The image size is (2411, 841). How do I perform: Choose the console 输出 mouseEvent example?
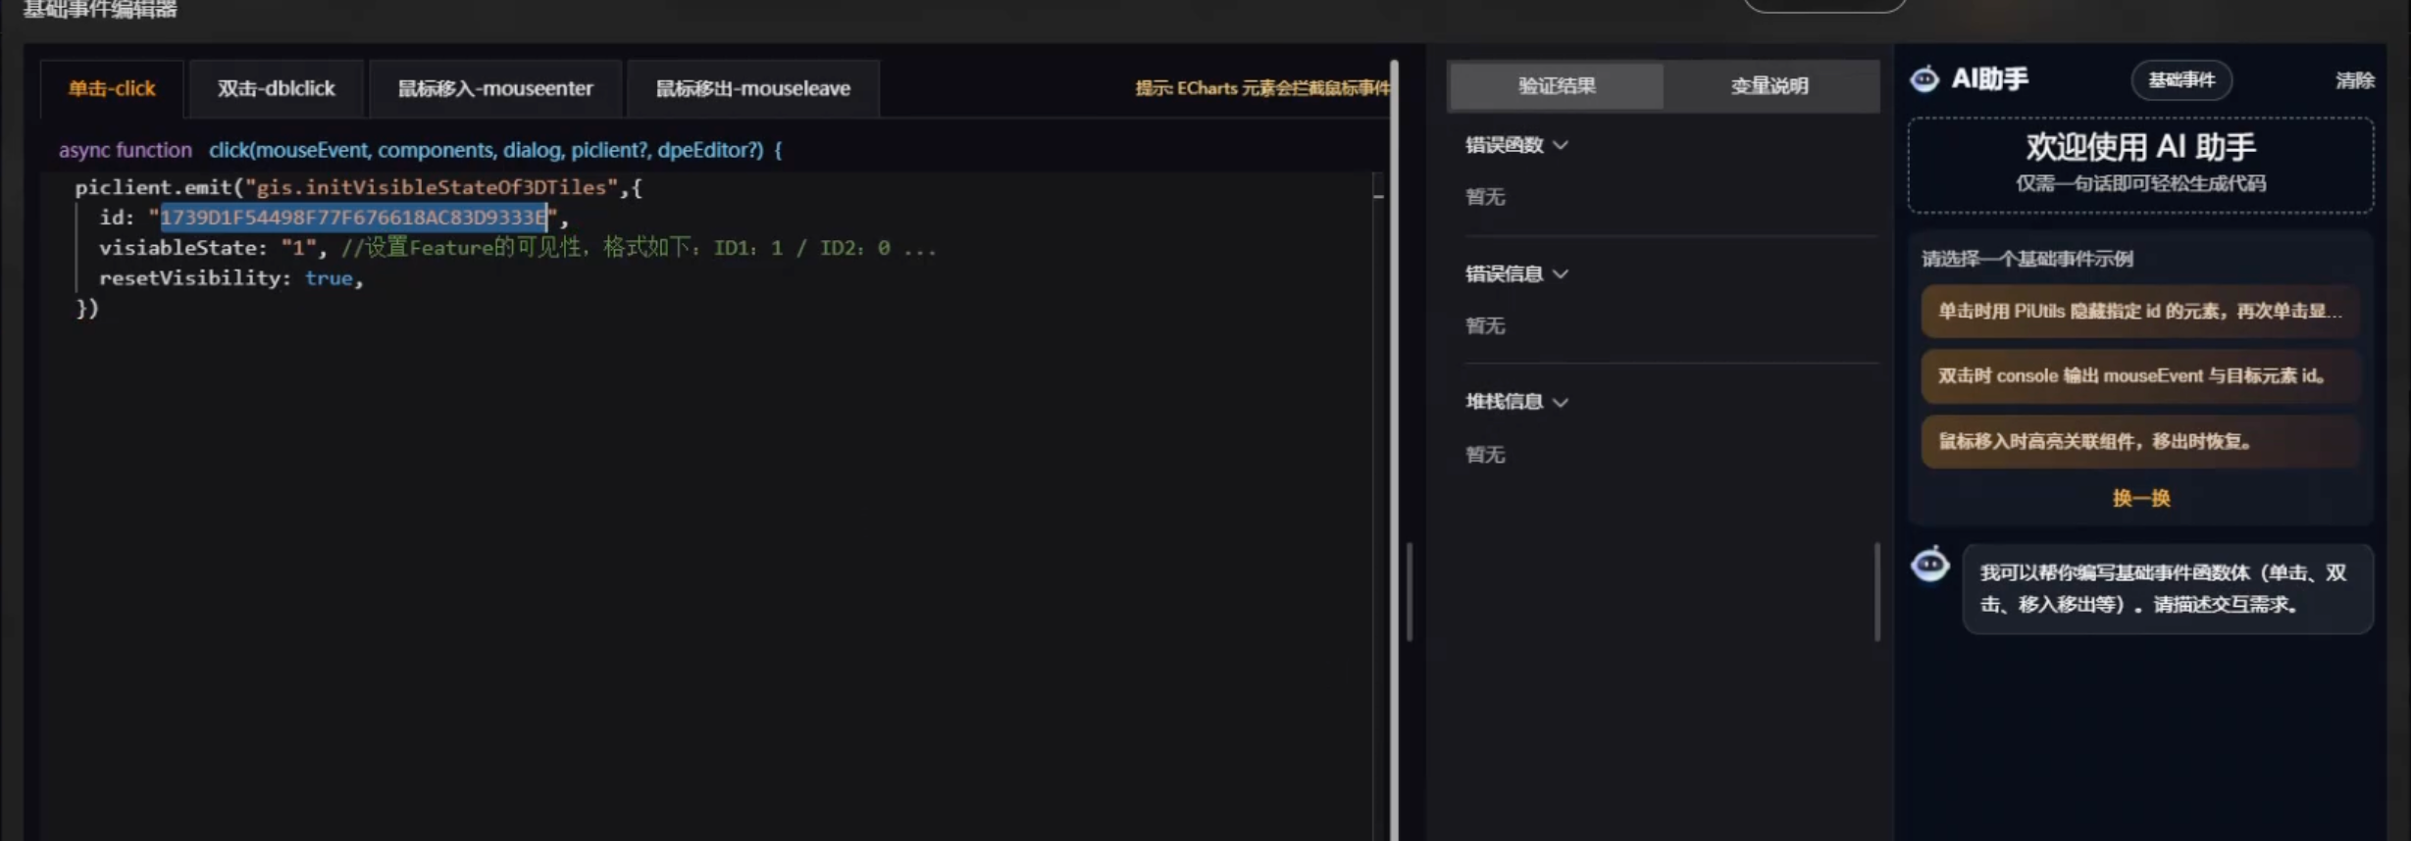(x=2140, y=376)
